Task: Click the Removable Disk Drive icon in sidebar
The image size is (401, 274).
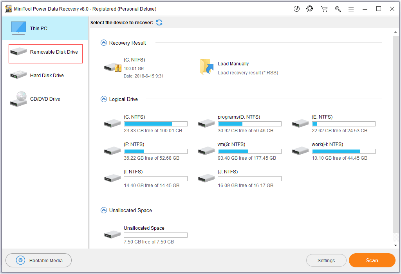Action: click(x=18, y=51)
